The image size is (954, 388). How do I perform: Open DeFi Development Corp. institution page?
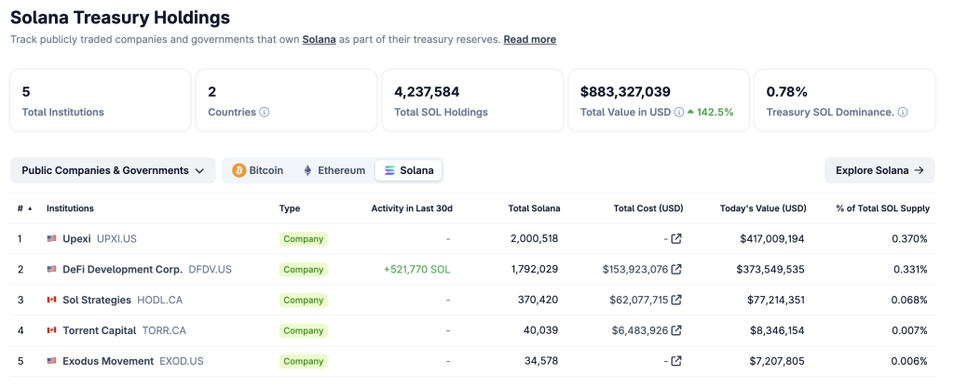pos(122,270)
